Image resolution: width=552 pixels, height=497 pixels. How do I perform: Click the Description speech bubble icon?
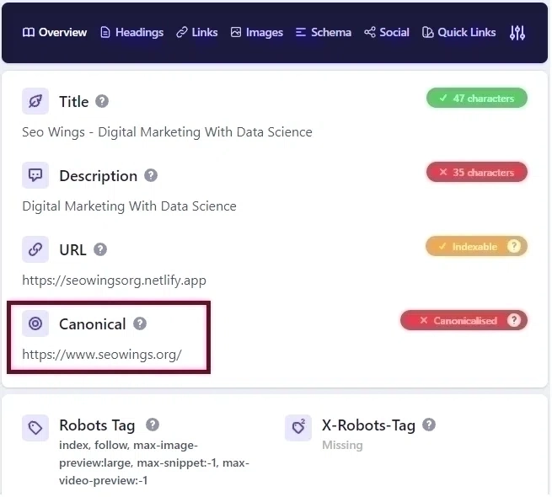coord(35,175)
